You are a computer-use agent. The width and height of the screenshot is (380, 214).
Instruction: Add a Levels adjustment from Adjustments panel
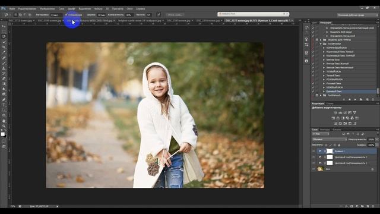tap(340, 112)
